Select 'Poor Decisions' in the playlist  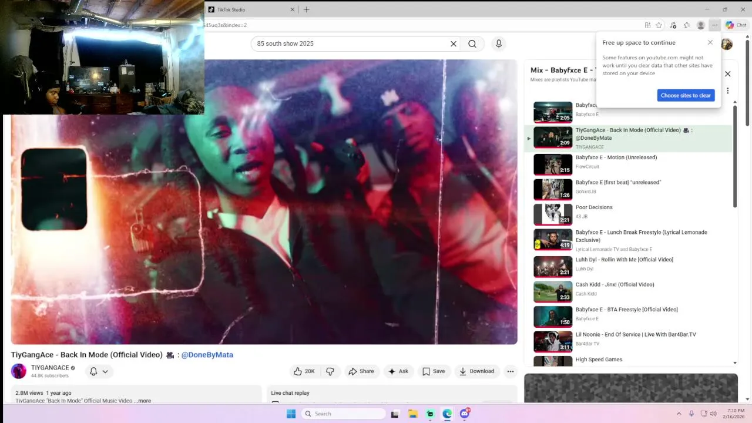tap(629, 214)
